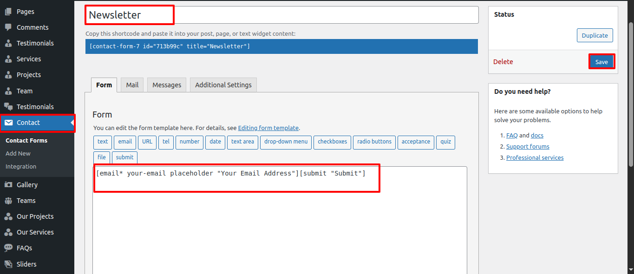Insert a quiz tag
Viewport: 634px width, 274px height.
coord(446,142)
